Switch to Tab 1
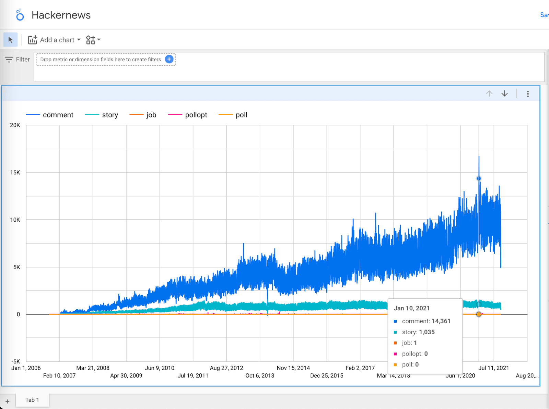The height and width of the screenshot is (409, 549). 32,400
